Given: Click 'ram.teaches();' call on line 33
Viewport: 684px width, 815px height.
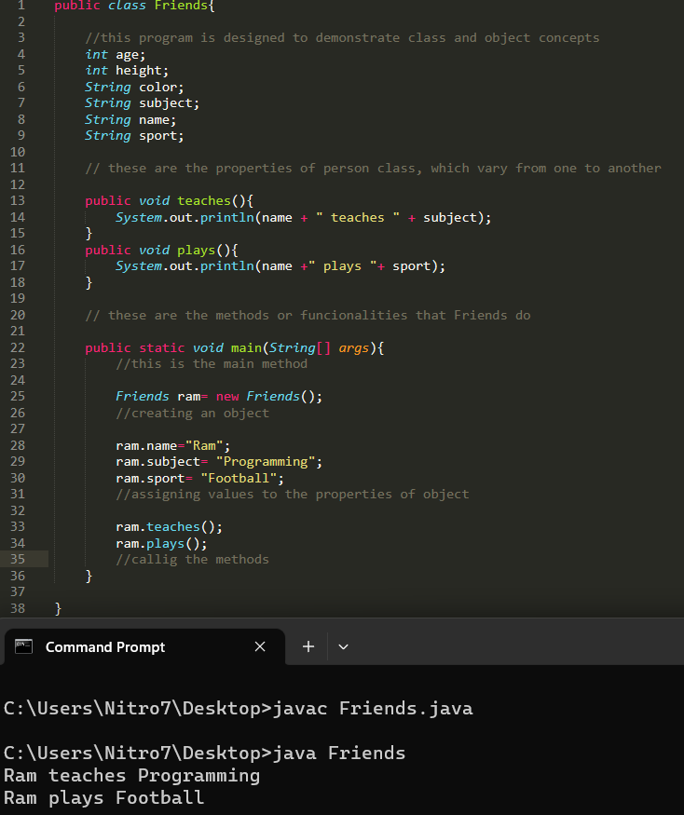Looking at the screenshot, I should click(x=169, y=527).
